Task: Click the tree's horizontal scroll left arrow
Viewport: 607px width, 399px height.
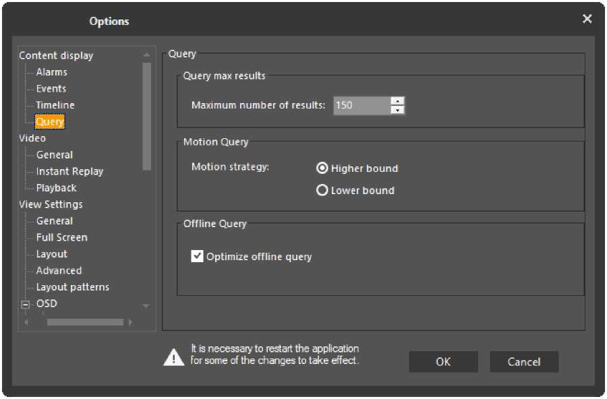Action: (27, 323)
